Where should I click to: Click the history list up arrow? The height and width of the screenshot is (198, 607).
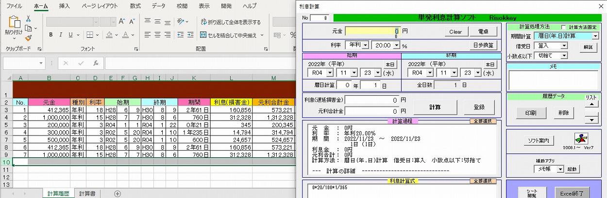pyautogui.click(x=591, y=104)
